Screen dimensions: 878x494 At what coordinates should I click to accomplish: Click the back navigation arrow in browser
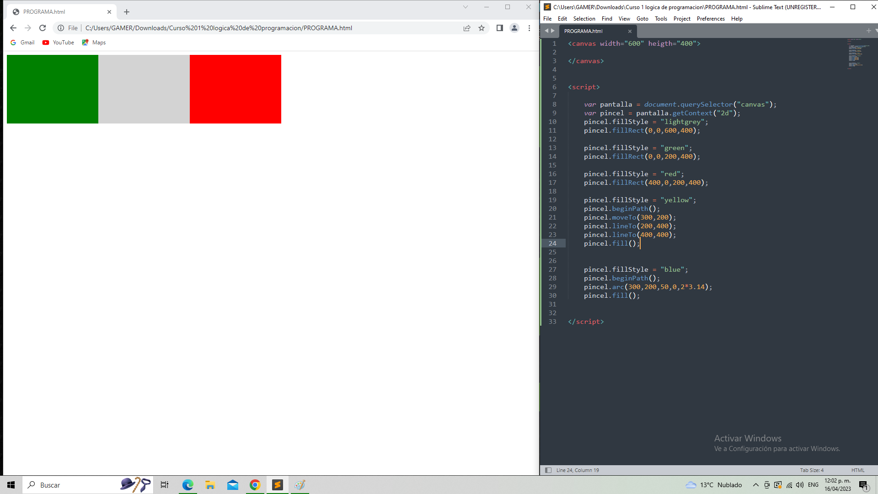[13, 28]
